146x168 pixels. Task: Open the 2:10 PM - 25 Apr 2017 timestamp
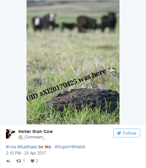(x=26, y=153)
